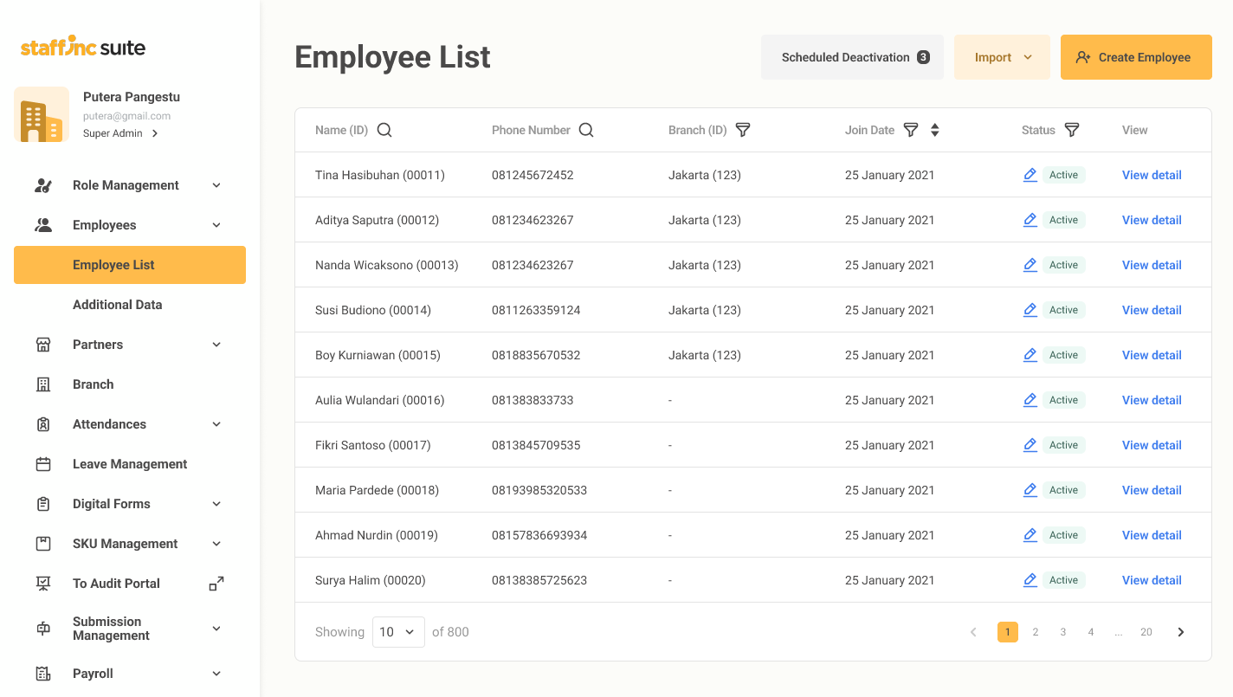The width and height of the screenshot is (1233, 697).
Task: Click the Join Date filter funnel icon
Action: point(911,130)
